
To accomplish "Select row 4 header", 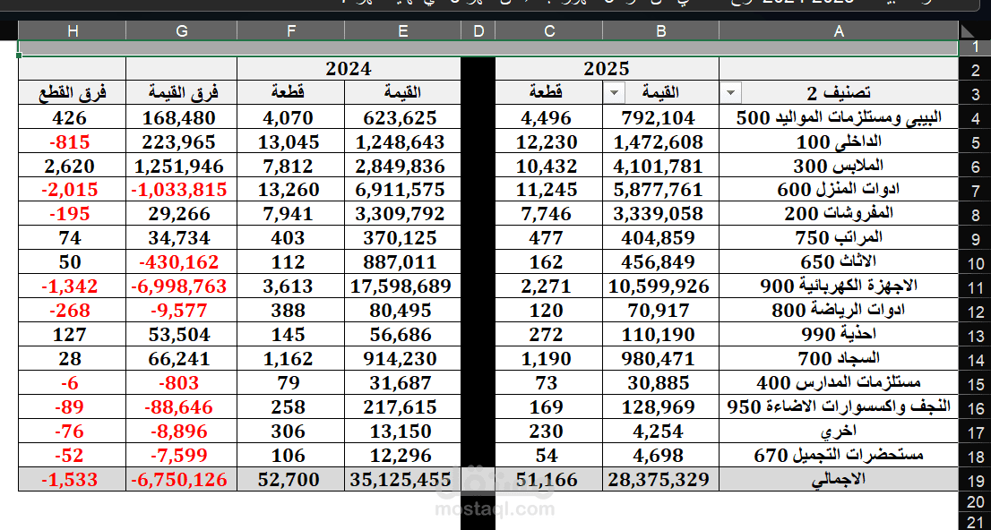I will [975, 118].
